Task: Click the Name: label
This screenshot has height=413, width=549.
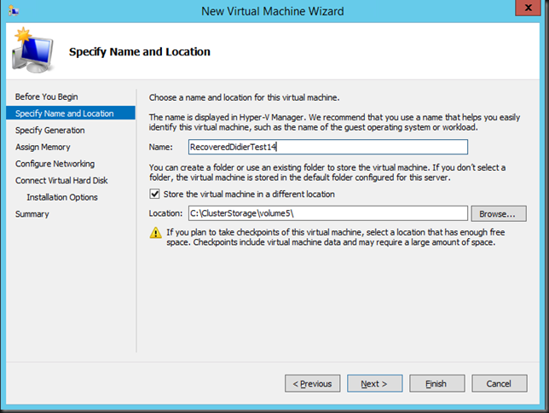Action: pyautogui.click(x=161, y=147)
